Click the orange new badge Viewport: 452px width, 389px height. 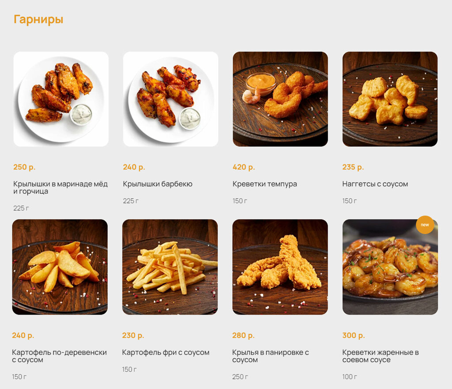coord(425,224)
